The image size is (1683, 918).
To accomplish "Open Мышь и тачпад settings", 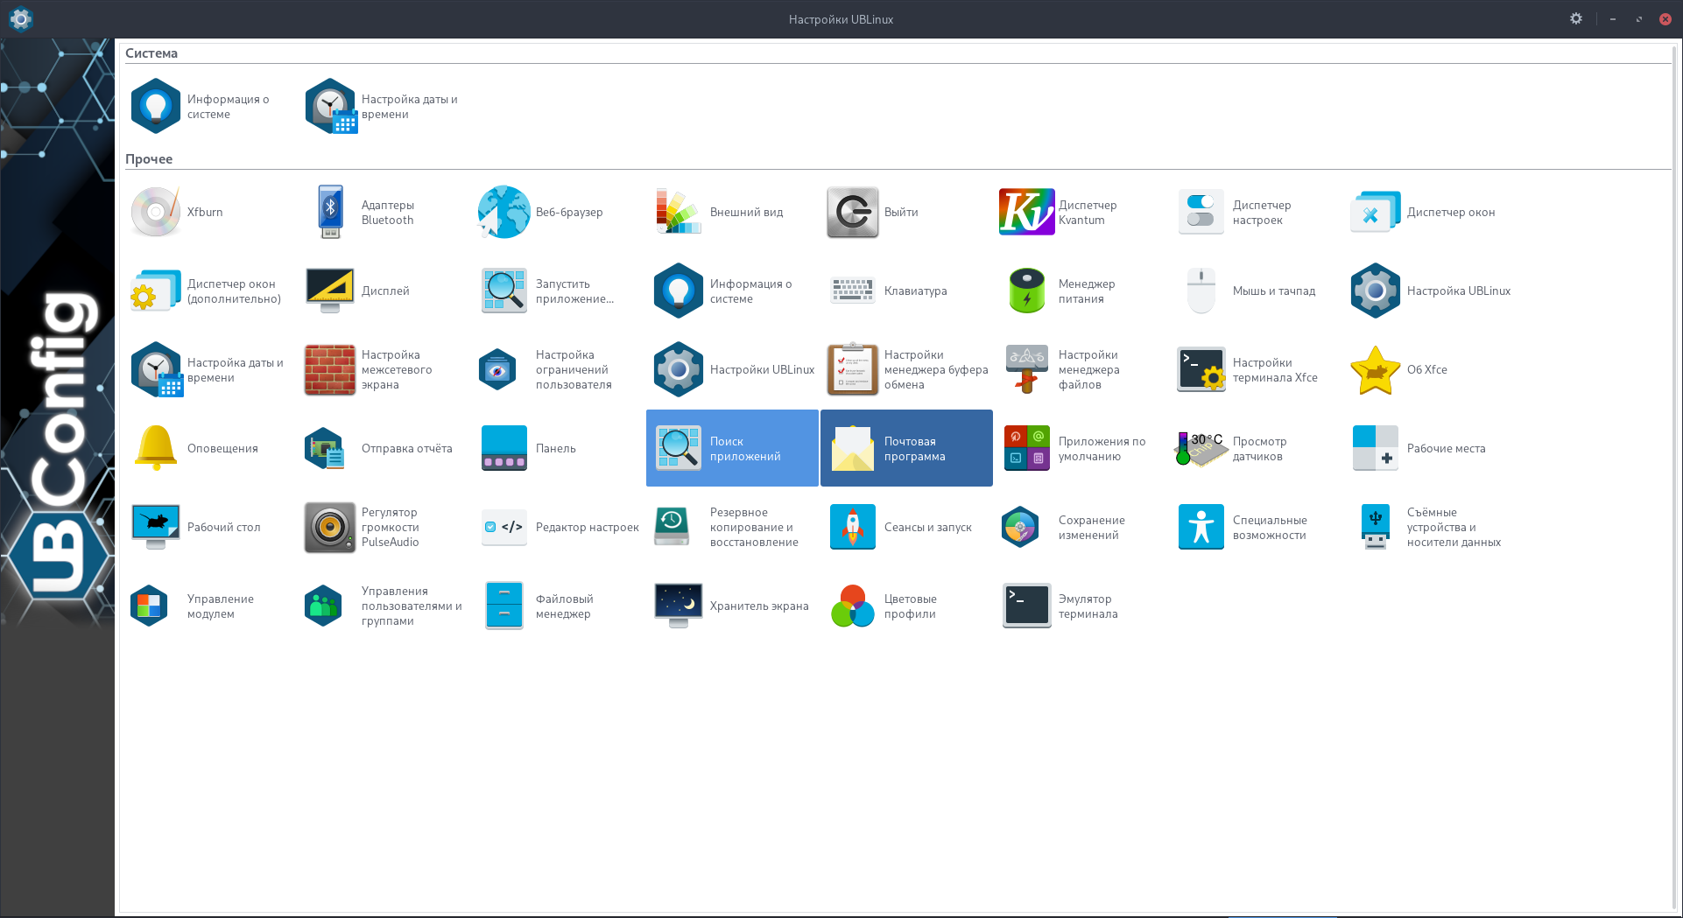I will coord(1254,291).
